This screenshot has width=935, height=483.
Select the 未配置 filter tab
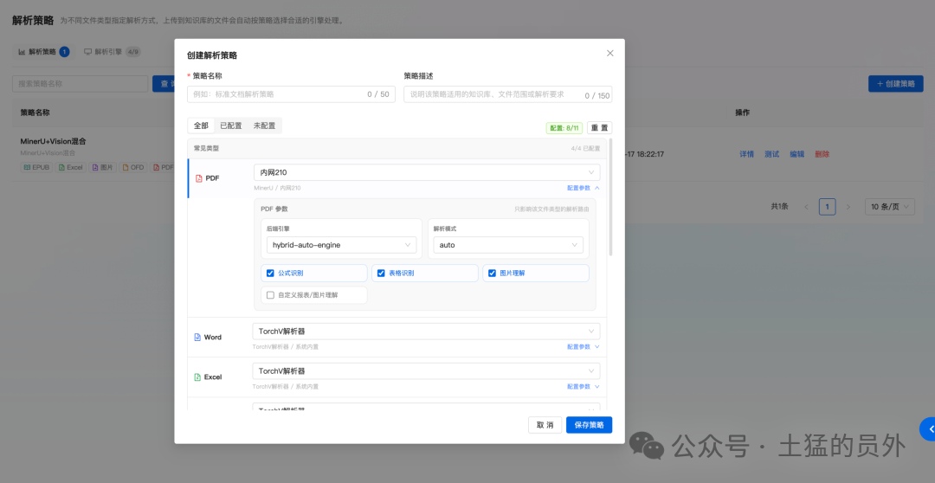click(x=264, y=126)
